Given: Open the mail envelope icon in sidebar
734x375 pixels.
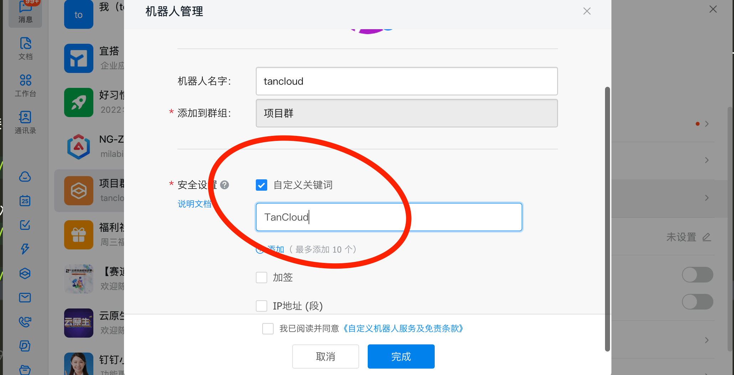Looking at the screenshot, I should point(25,297).
